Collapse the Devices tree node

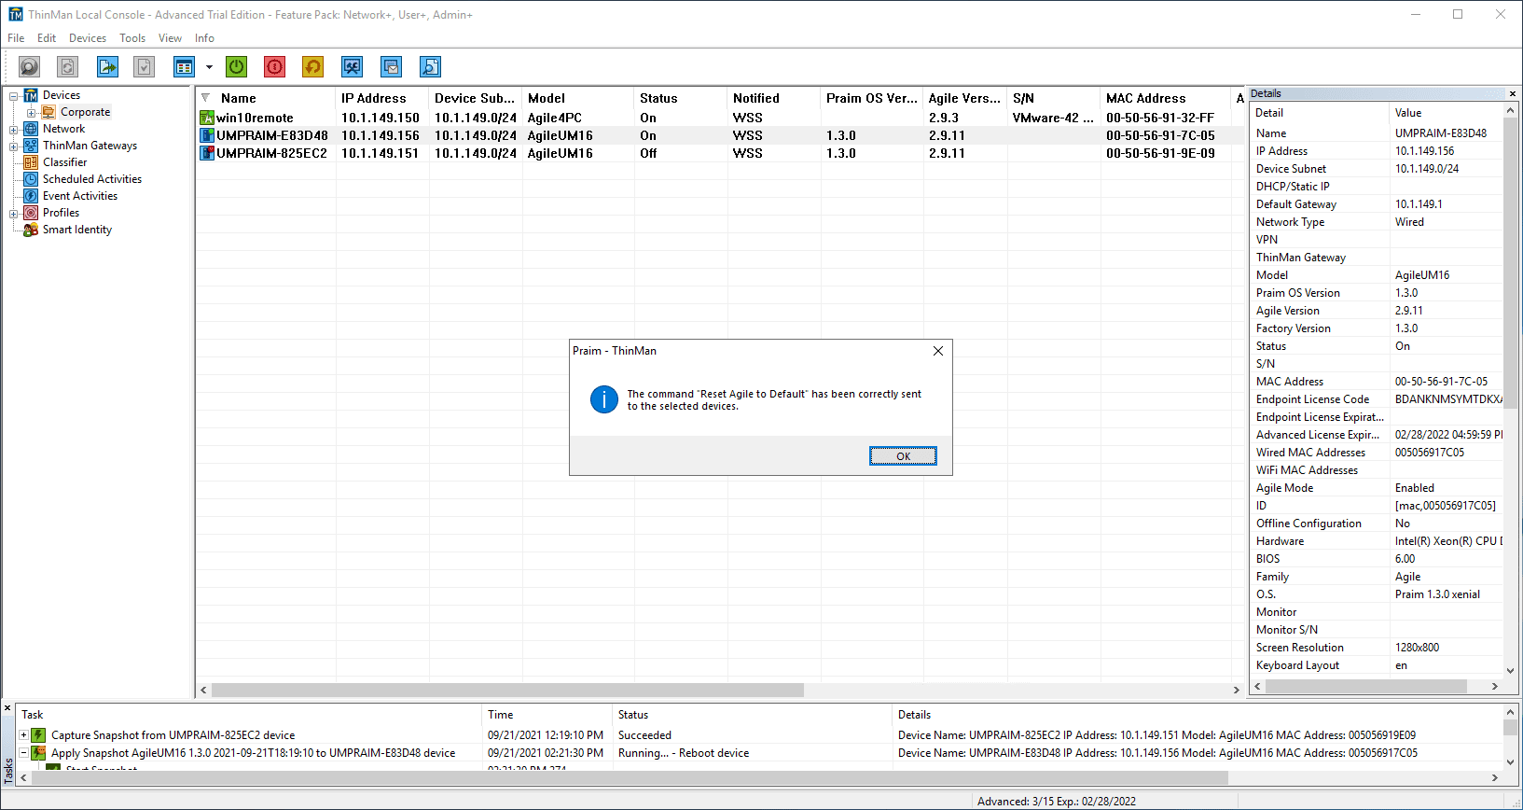13,95
